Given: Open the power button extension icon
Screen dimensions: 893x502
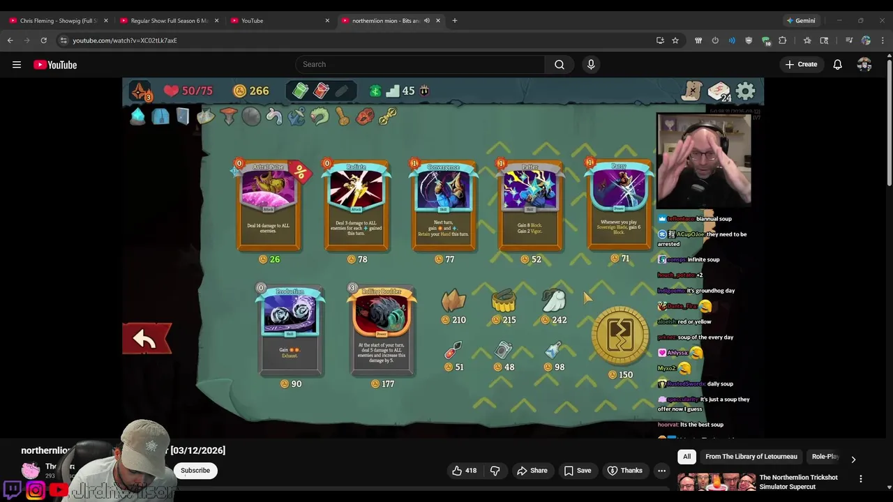Looking at the screenshot, I should (715, 40).
